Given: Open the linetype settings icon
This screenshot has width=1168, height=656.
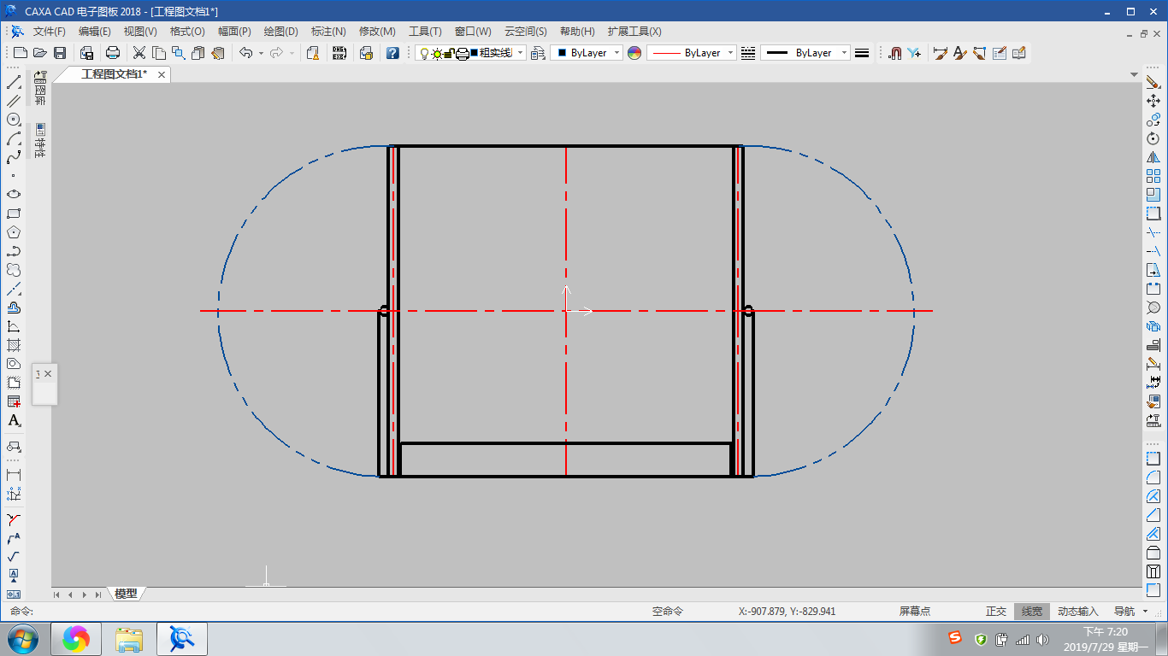Looking at the screenshot, I should click(x=748, y=53).
